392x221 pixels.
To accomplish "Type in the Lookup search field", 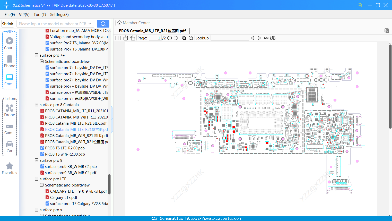I will [230, 38].
